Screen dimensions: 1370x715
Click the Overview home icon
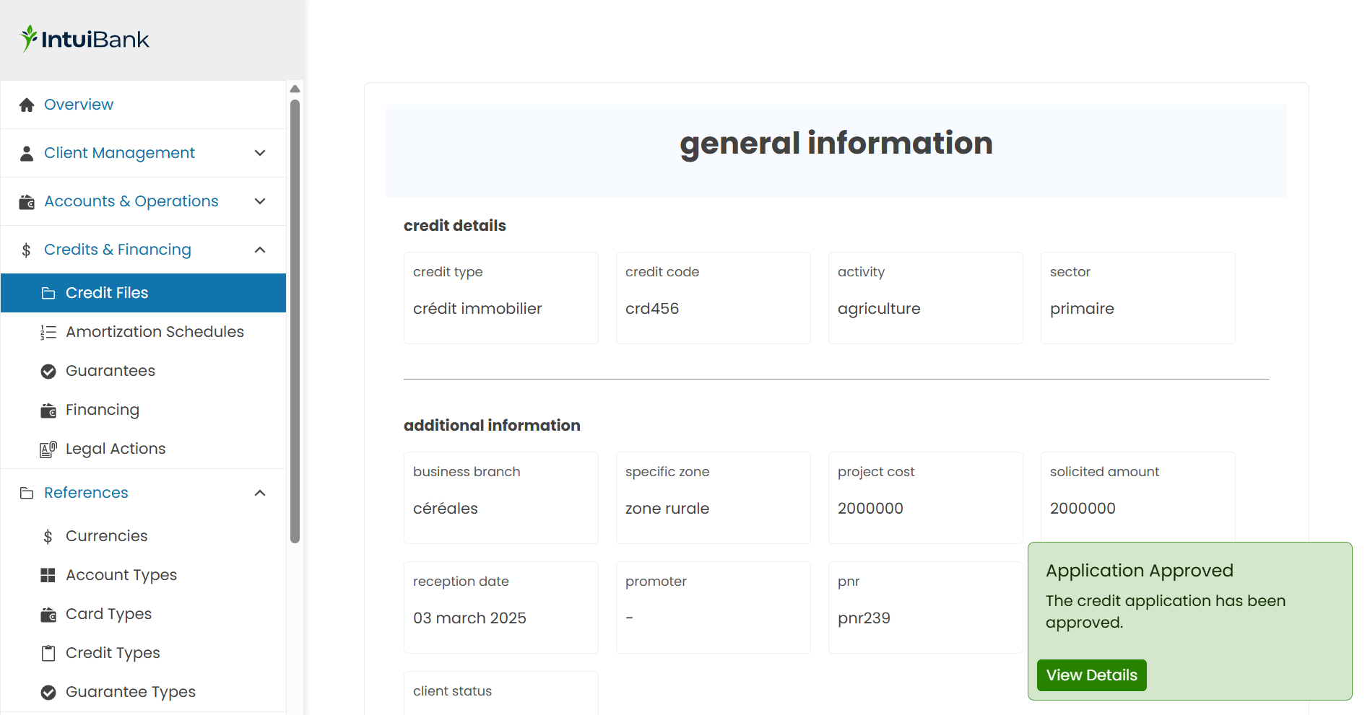[x=27, y=105]
